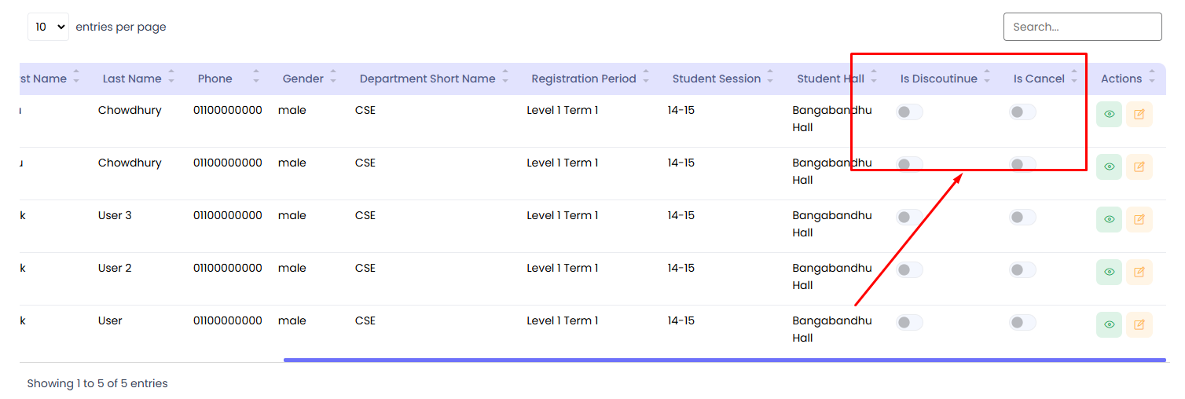Open the entries per page dropdown
The image size is (1185, 399).
point(48,27)
